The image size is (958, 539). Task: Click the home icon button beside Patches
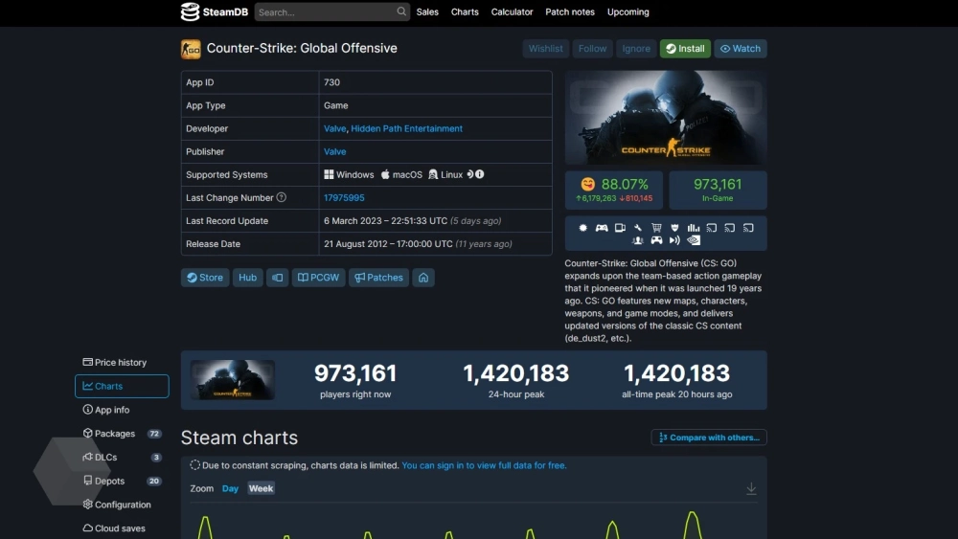click(423, 278)
